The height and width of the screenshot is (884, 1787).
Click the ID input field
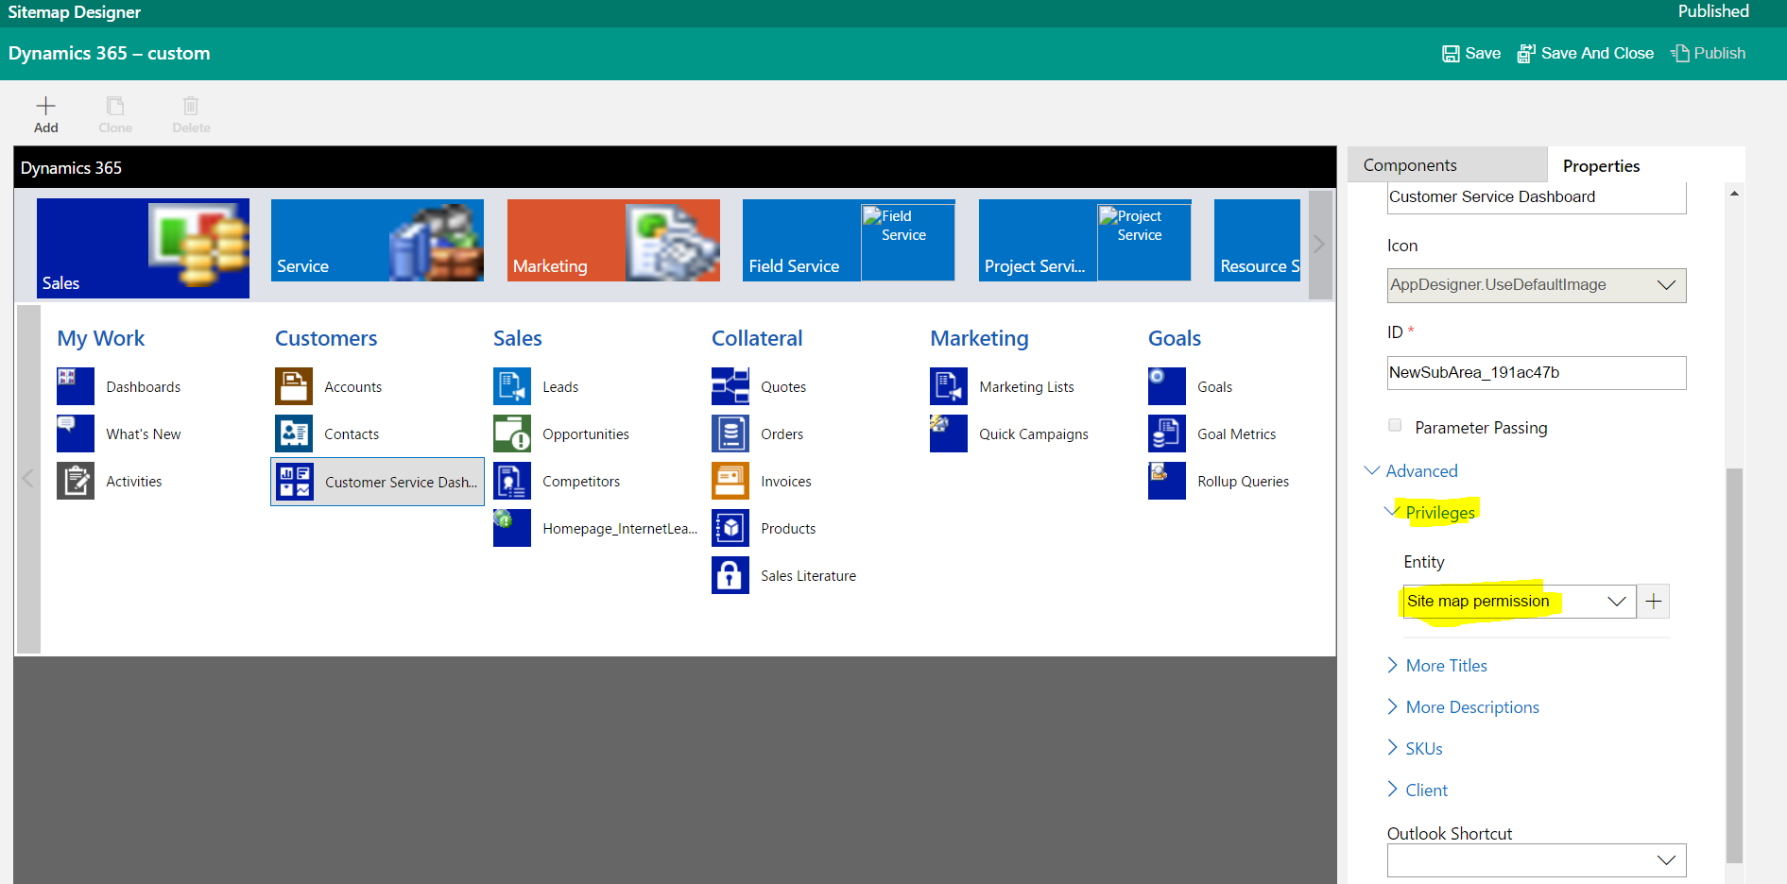click(x=1535, y=372)
